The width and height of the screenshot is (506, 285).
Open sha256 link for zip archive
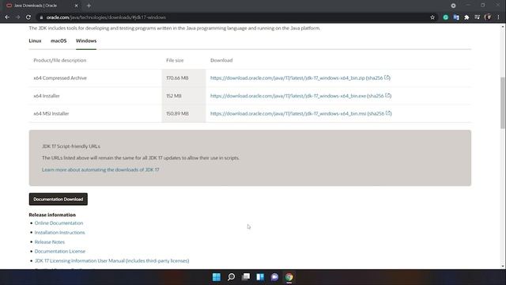pyautogui.click(x=379, y=78)
